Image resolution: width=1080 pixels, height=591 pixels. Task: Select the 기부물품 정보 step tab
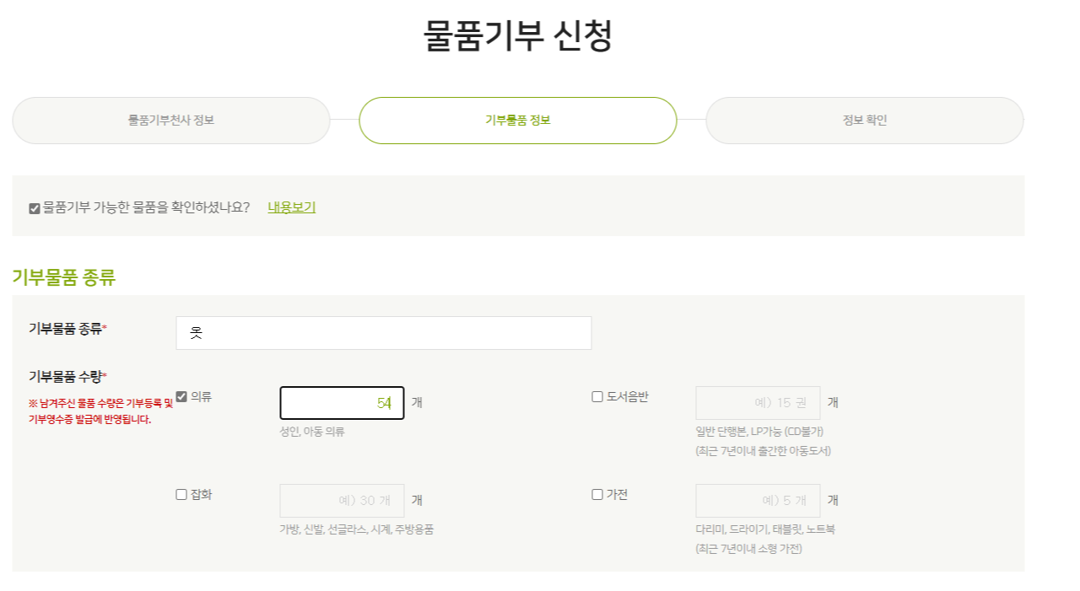517,120
